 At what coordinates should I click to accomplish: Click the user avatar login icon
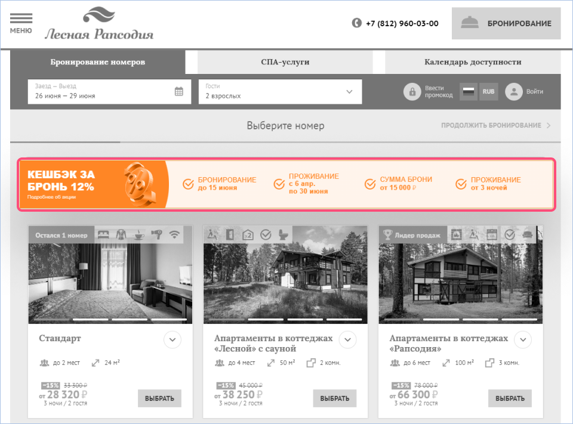pos(514,92)
